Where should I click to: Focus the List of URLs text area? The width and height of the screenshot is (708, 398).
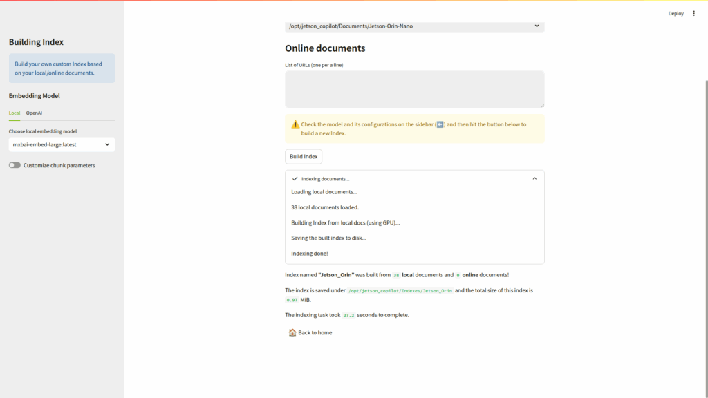tap(414, 88)
